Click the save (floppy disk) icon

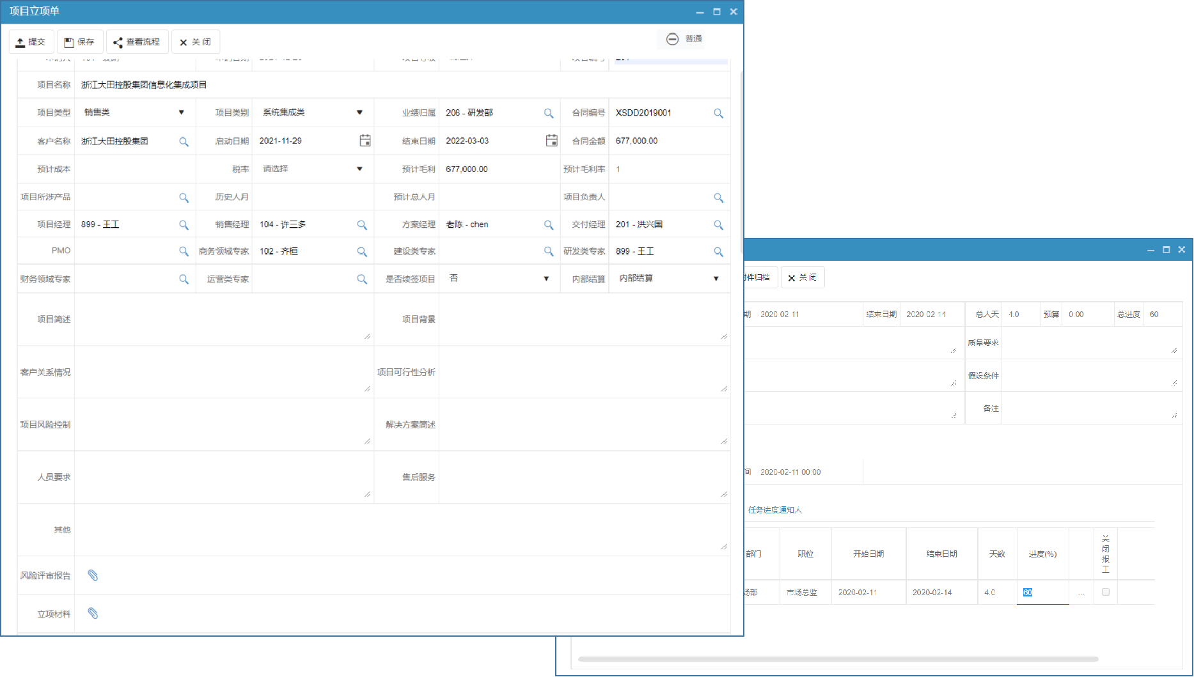[x=68, y=42]
